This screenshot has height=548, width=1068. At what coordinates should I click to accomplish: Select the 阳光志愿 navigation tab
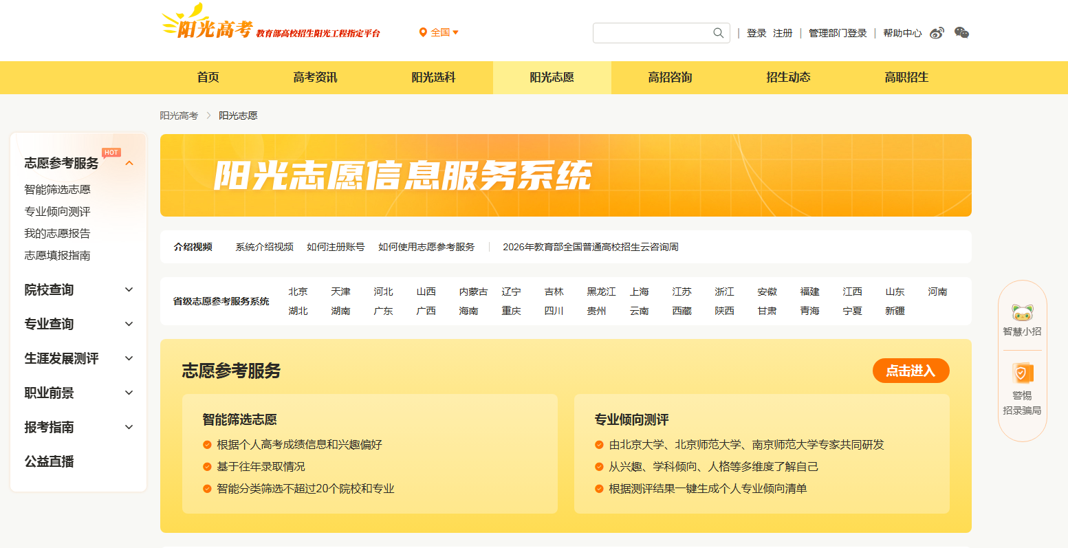tap(552, 78)
